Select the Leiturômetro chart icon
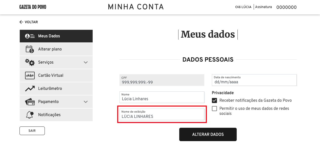 pyautogui.click(x=30, y=88)
